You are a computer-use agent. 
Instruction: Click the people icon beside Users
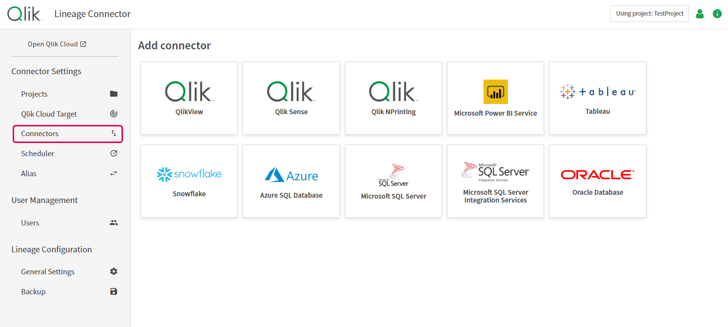113,223
